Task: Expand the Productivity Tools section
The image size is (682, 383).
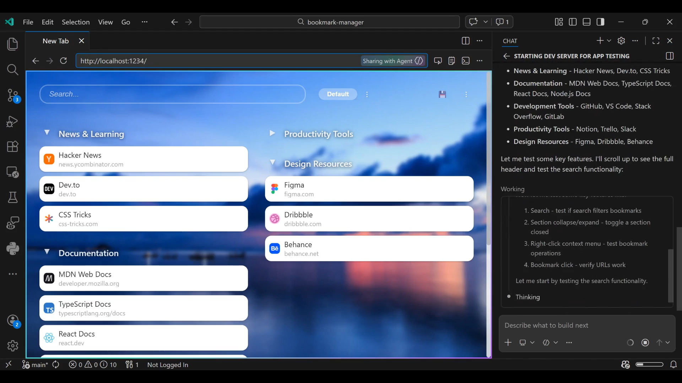Action: tap(272, 134)
